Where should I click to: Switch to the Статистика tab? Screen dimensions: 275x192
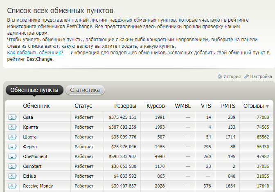tap(85, 90)
